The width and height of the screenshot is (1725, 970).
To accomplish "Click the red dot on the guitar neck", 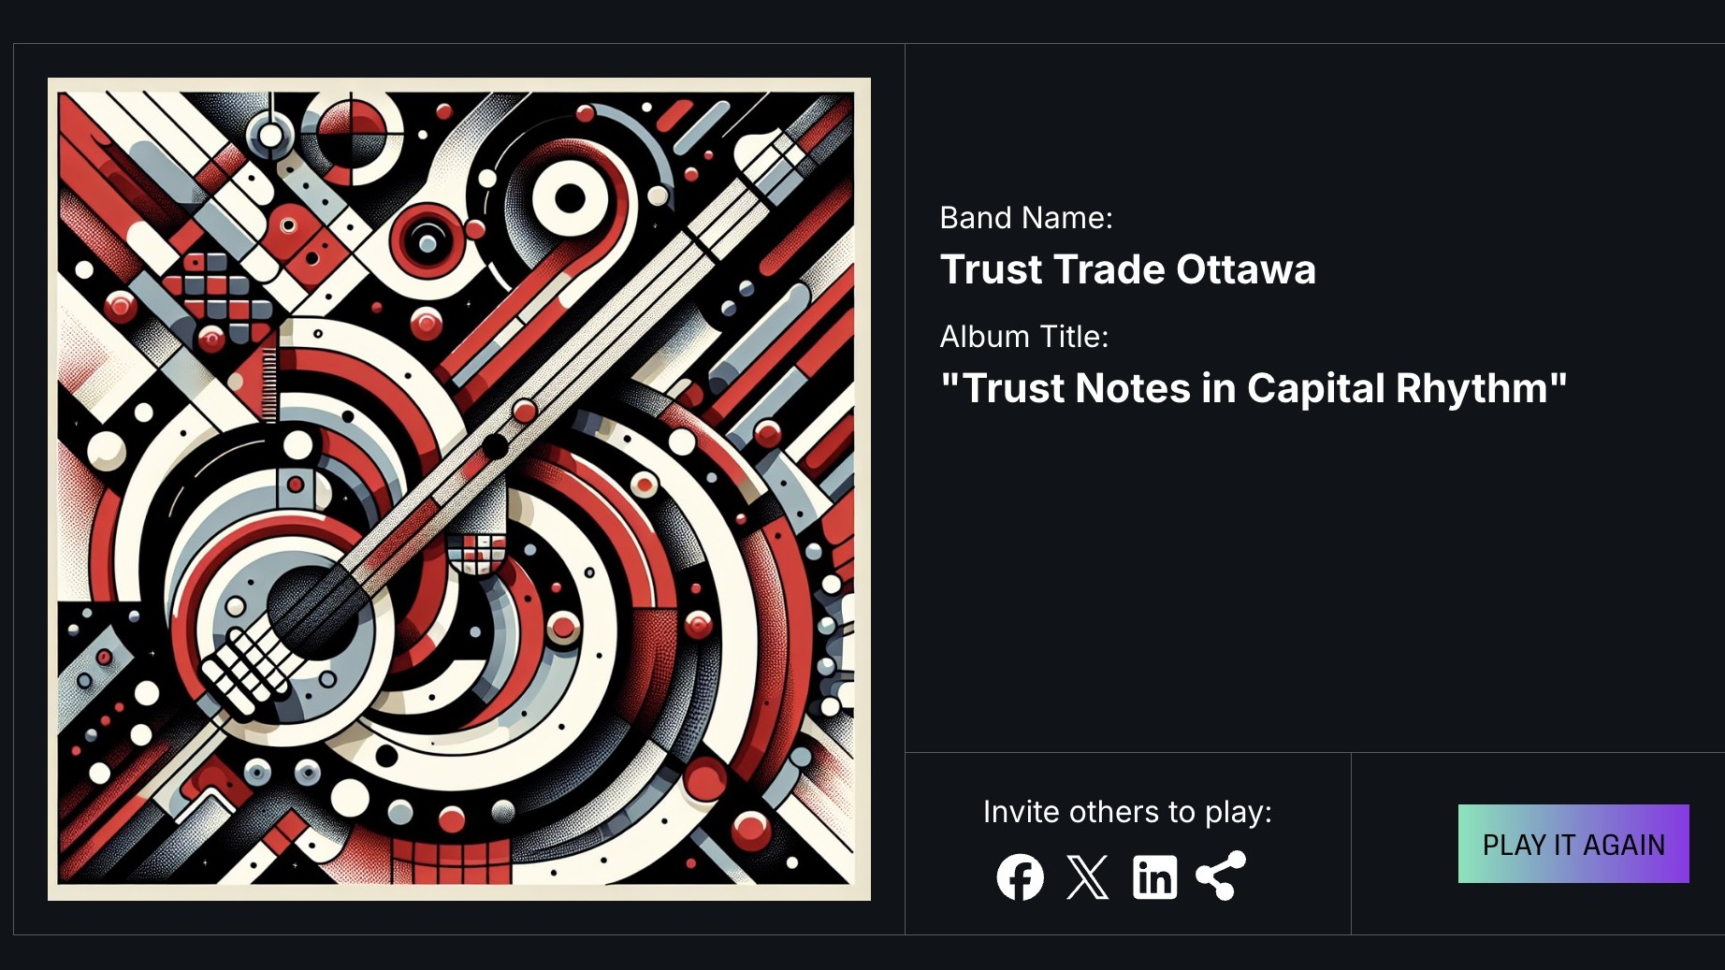I will pyautogui.click(x=524, y=411).
